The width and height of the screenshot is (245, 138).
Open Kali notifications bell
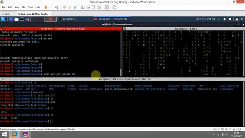(x=225, y=19)
